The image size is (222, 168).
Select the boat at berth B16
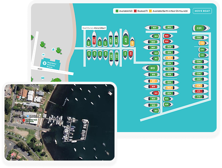(171, 69)
